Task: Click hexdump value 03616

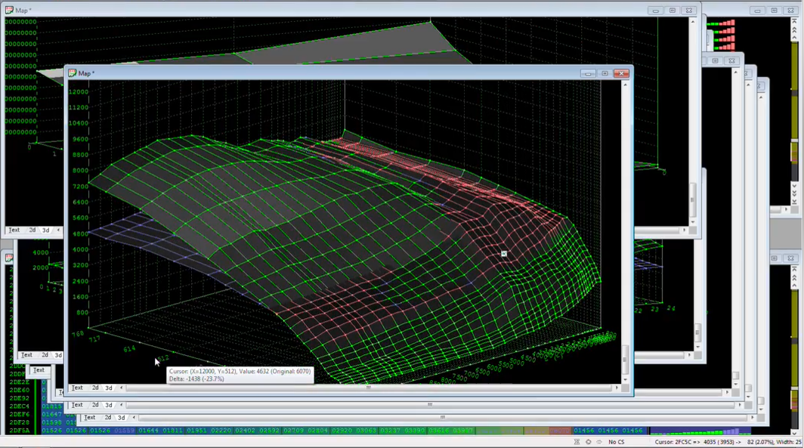Action: point(439,431)
